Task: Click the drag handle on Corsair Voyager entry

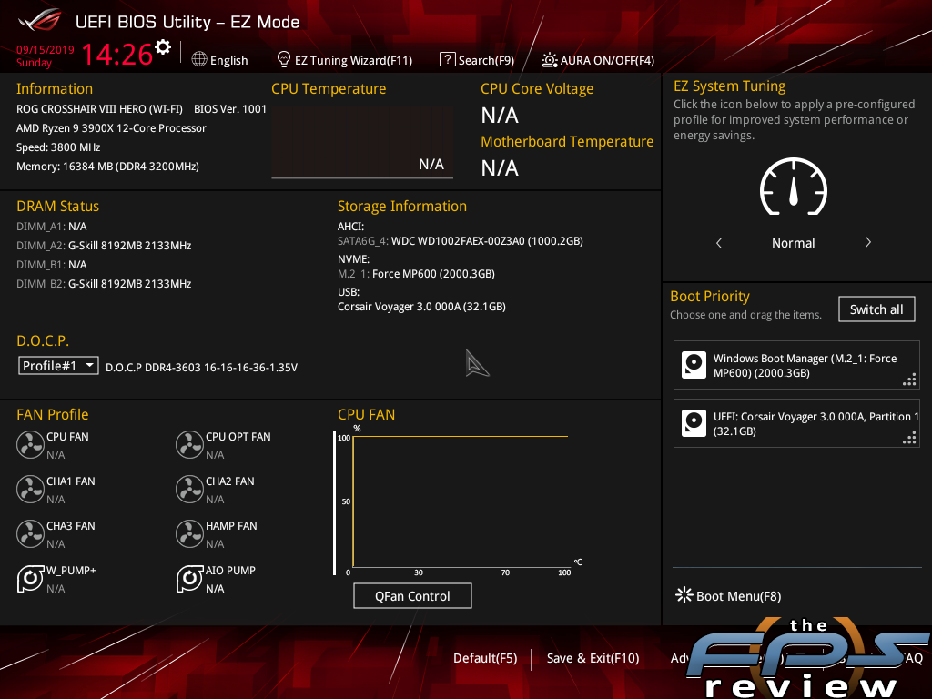Action: 909,438
